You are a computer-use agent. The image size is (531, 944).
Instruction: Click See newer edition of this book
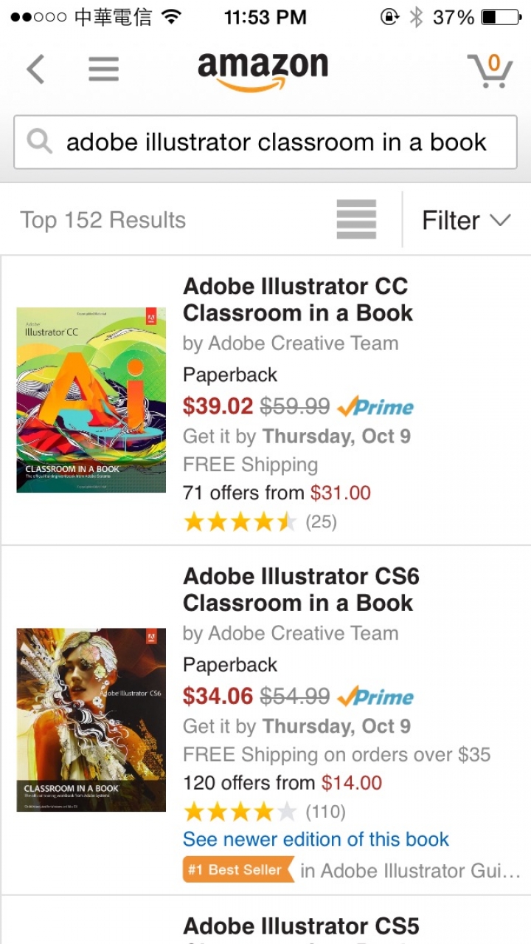[x=316, y=839]
